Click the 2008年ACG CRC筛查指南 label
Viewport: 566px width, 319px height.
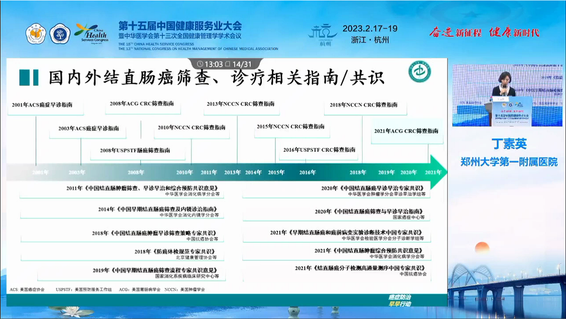(x=141, y=104)
